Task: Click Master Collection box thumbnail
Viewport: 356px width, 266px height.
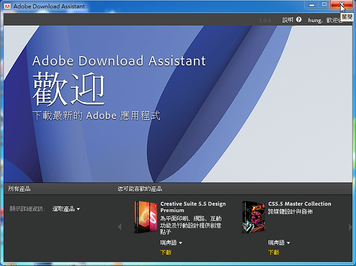Action: click(x=254, y=217)
